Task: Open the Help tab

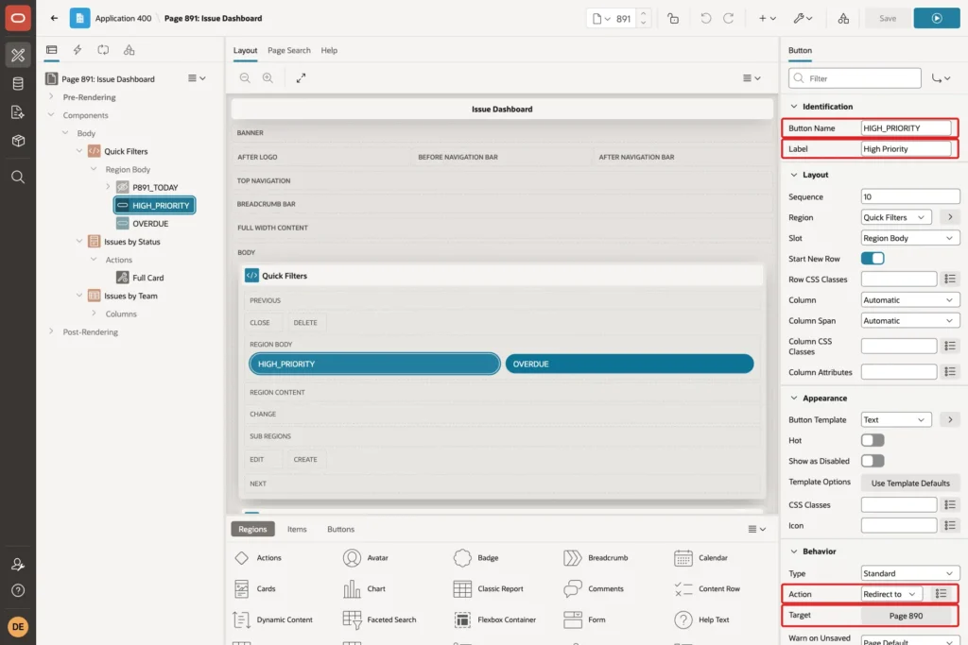Action: 329,51
